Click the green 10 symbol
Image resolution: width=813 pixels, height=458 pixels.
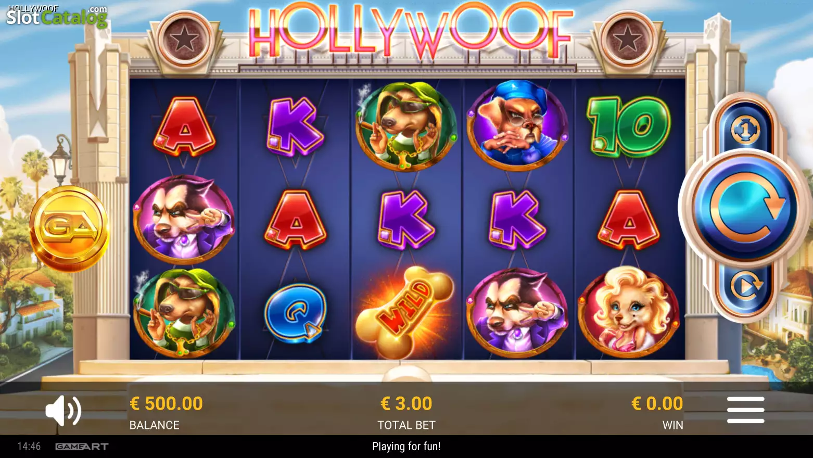click(x=628, y=126)
